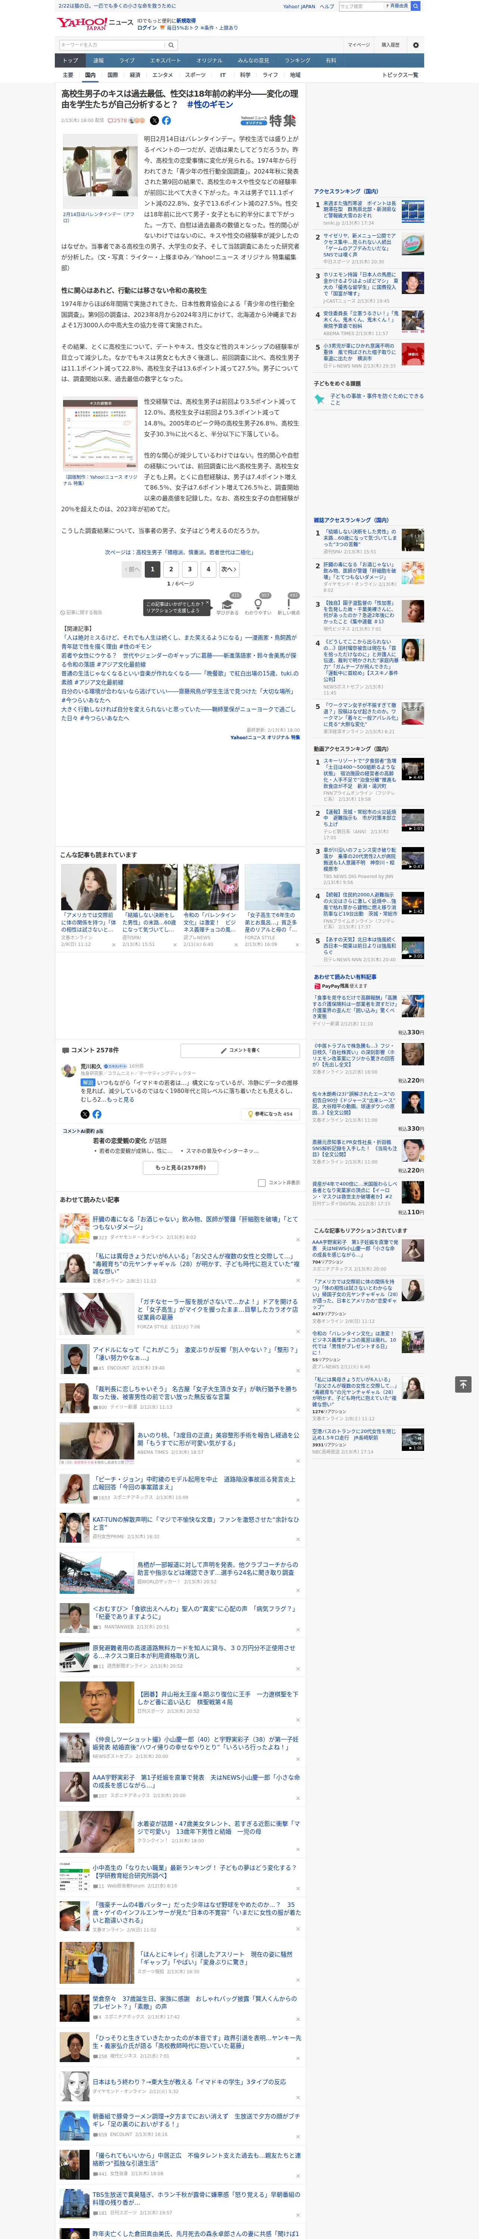
Task: Click the コメントを書く button
Action: (x=240, y=1050)
